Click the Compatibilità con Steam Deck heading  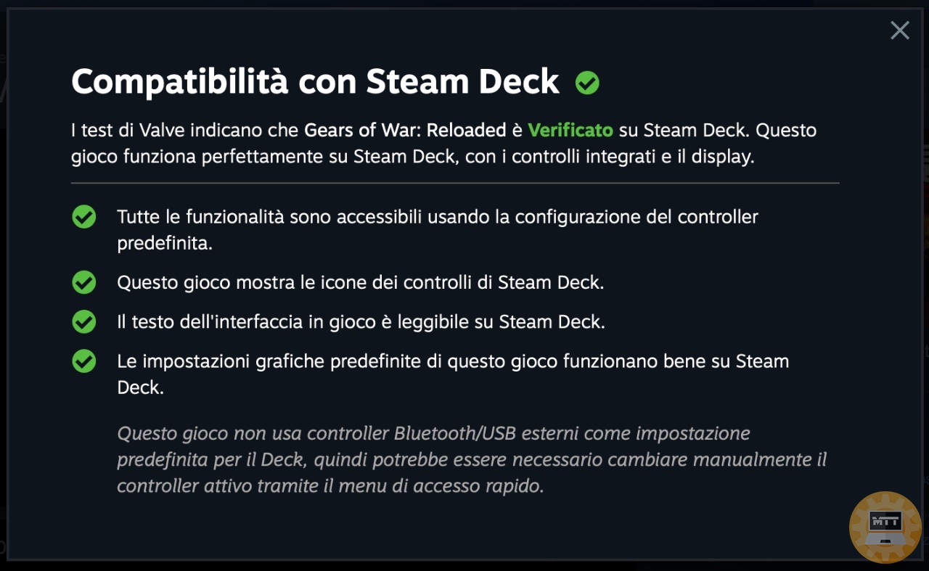pyautogui.click(x=315, y=82)
